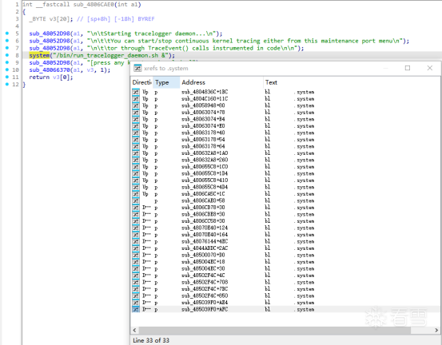This screenshot has height=345, width=442.
Task: Click the highlighted icon for sub_485039F0+AFC
Action: (x=136, y=310)
